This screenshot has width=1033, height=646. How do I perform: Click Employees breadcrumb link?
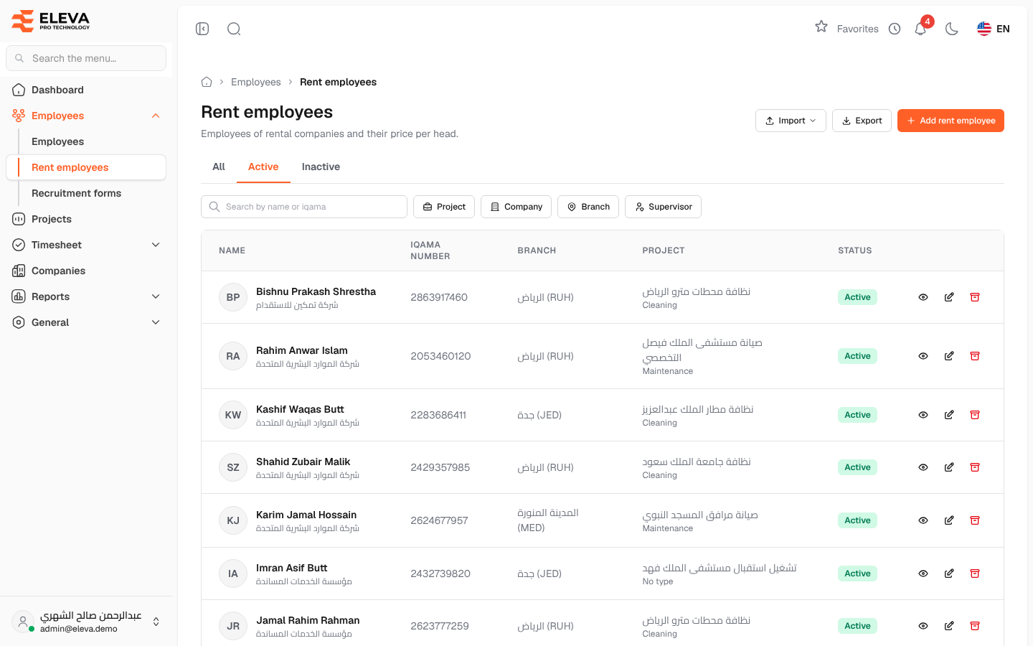point(256,82)
